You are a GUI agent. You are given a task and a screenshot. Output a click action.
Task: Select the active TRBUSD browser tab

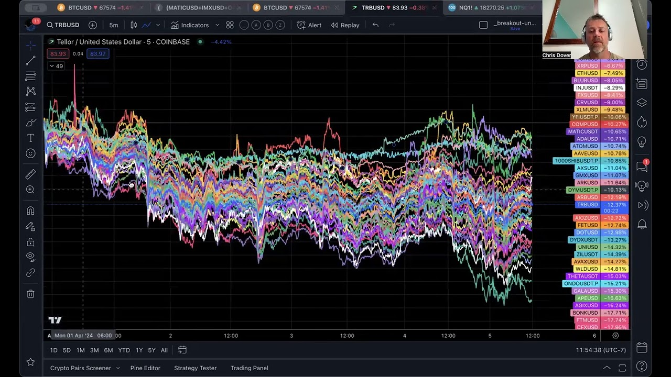394,8
